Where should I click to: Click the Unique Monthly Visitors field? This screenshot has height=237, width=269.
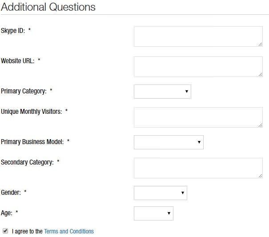pyautogui.click(x=198, y=117)
